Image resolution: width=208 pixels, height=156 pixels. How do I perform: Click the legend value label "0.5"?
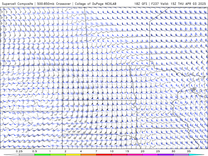click(35, 151)
